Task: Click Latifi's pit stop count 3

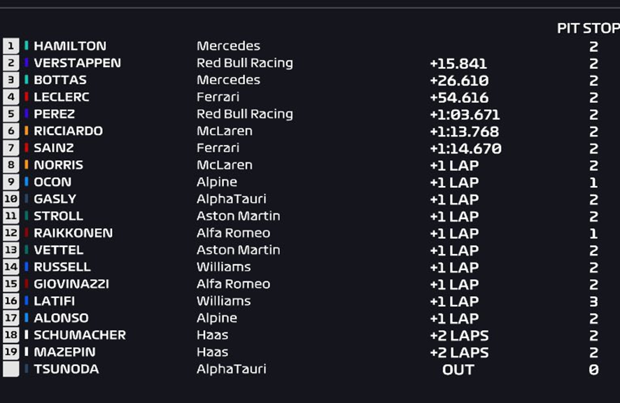Action: [x=593, y=302]
